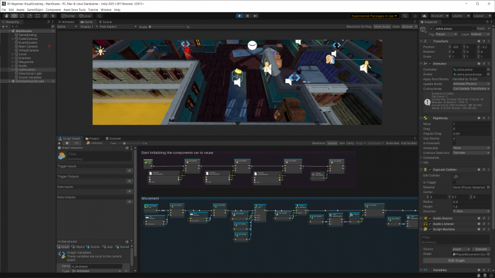Image resolution: width=495 pixels, height=278 pixels.
Task: Open the Transform component help icon
Action: coord(479,41)
